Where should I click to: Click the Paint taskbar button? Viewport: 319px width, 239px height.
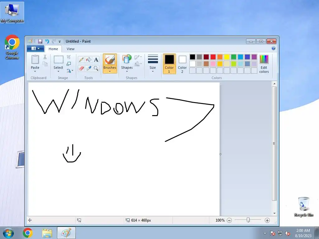66,233
